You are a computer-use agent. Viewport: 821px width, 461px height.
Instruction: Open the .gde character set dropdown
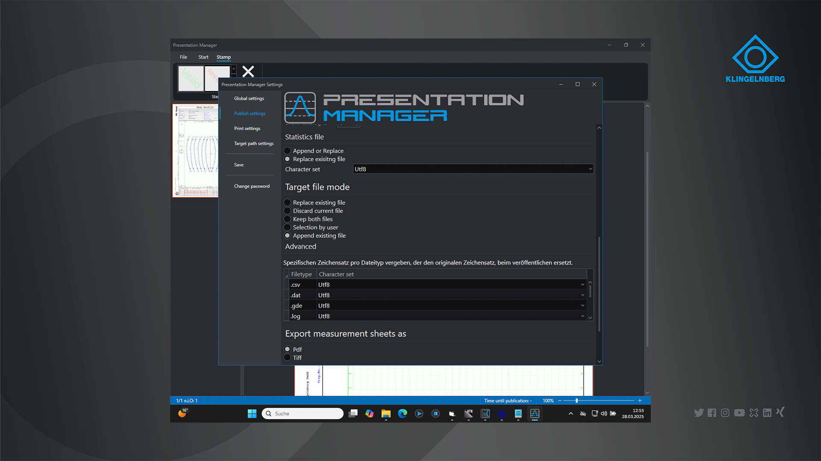coord(451,306)
